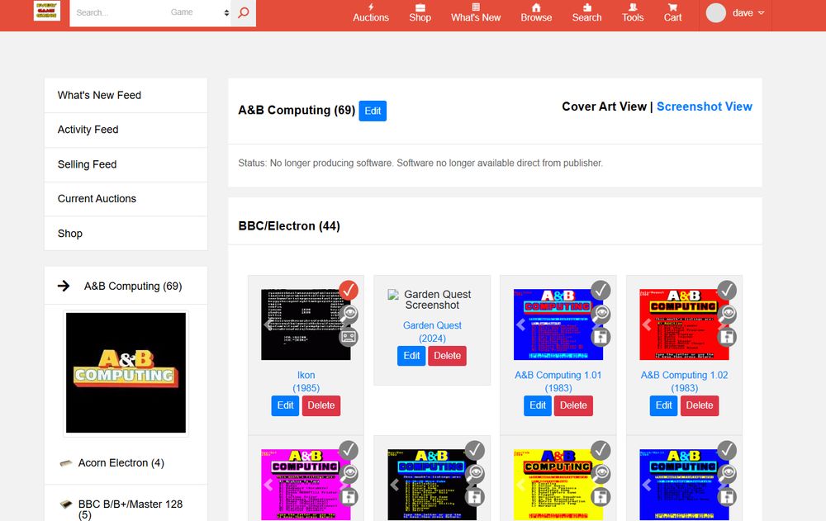Screen dimensions: 826x521
Task: Click the 'No longer producing software' status text
Action: point(420,163)
